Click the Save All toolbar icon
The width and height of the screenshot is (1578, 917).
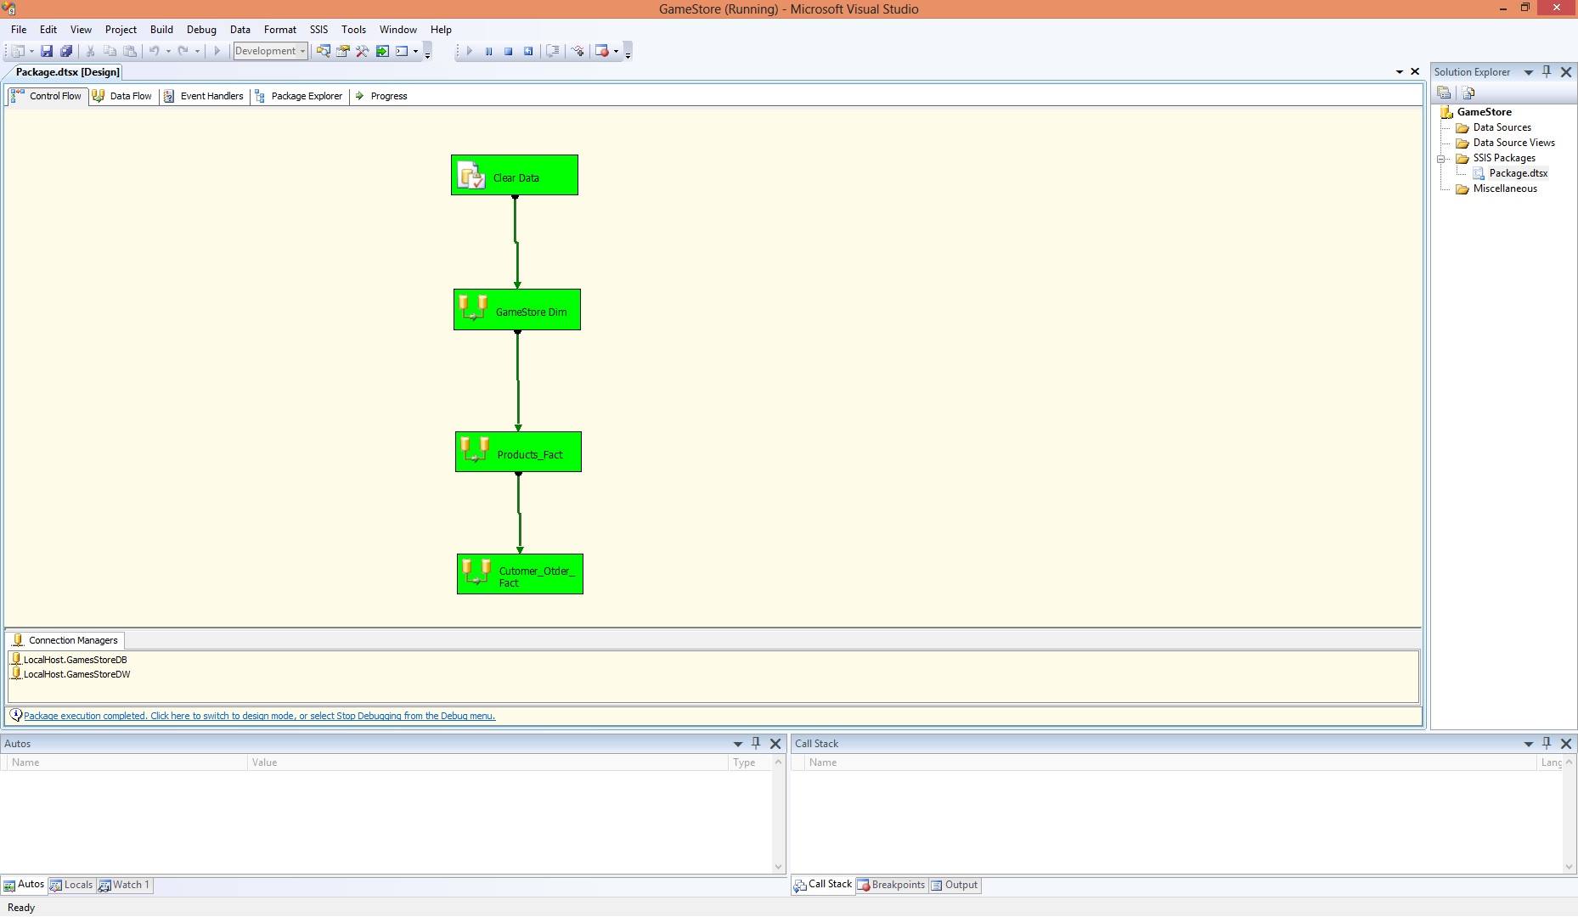coord(65,51)
